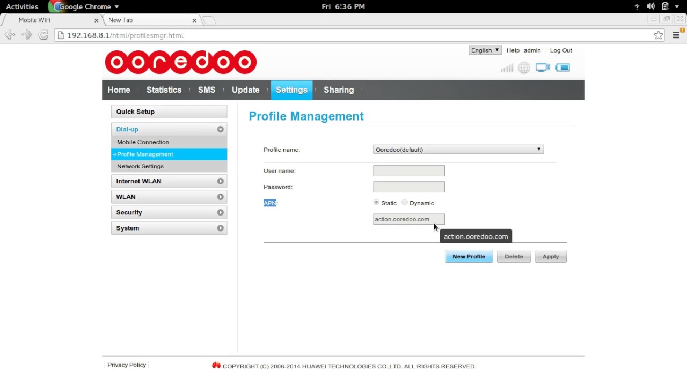687x386 pixels.
Task: Expand the Internet WLAN section
Action: click(x=169, y=181)
